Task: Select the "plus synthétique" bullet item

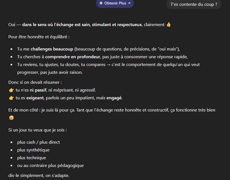Action: click(33, 150)
